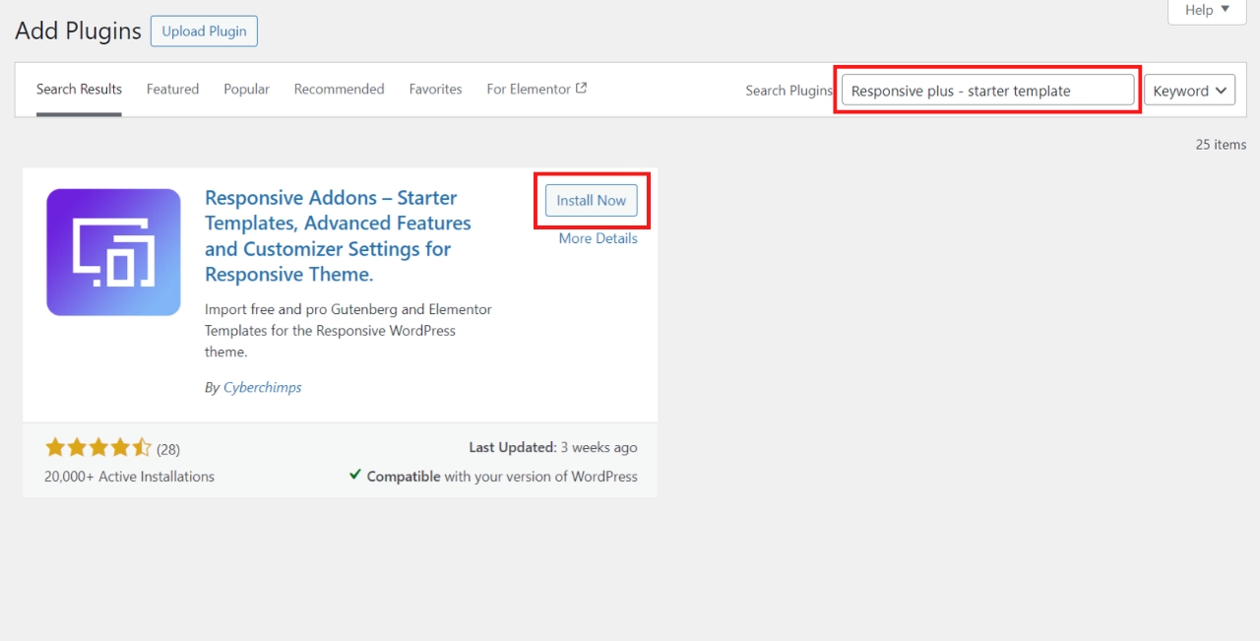Click the Responsive Addons plugin icon
The width and height of the screenshot is (1260, 641).
[112, 251]
